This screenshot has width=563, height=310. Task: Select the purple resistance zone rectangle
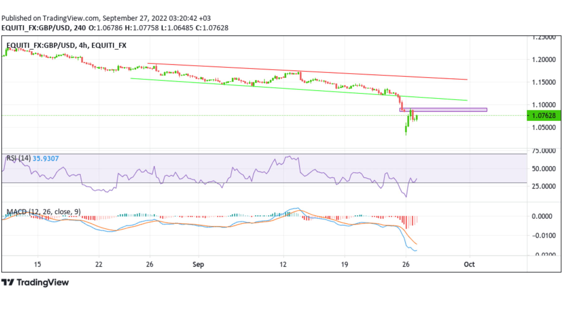tap(443, 110)
